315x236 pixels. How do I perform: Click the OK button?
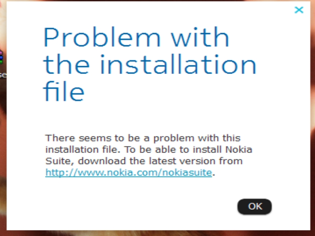coord(254,206)
